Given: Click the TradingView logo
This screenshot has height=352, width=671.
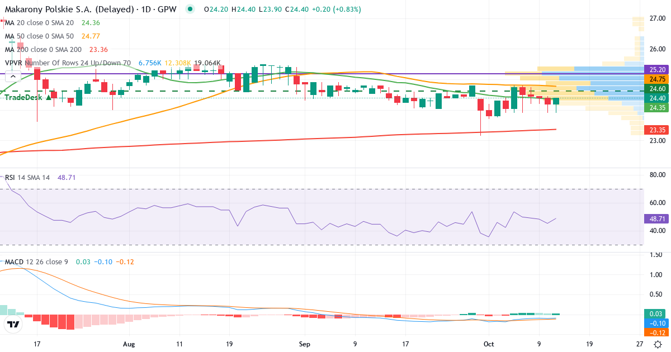Looking at the screenshot, I should (13, 324).
